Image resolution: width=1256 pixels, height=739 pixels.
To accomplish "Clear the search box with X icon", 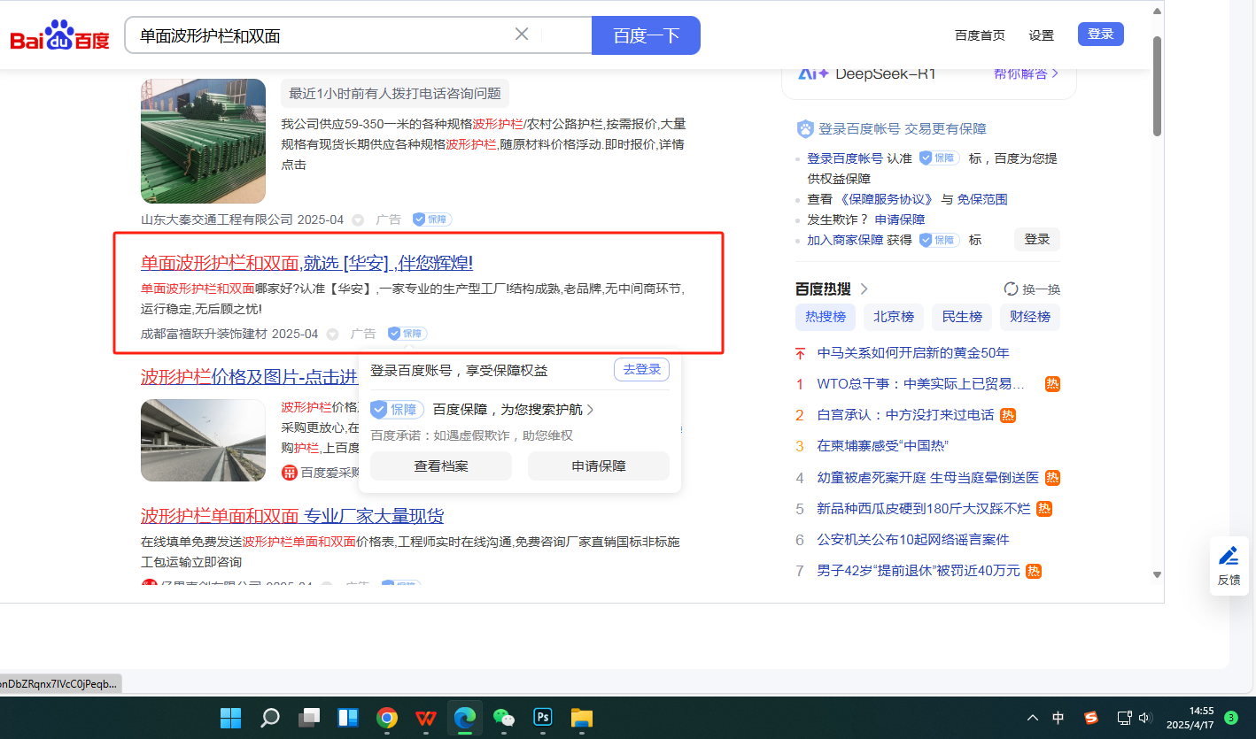I will tap(522, 35).
